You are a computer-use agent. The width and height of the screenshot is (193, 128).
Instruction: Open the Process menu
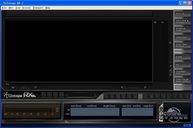(26, 8)
